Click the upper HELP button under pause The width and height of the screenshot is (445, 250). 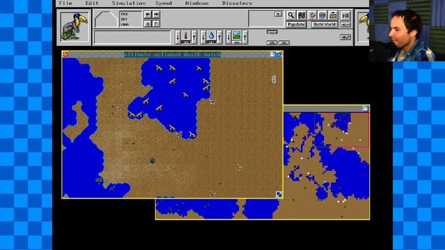click(346, 25)
